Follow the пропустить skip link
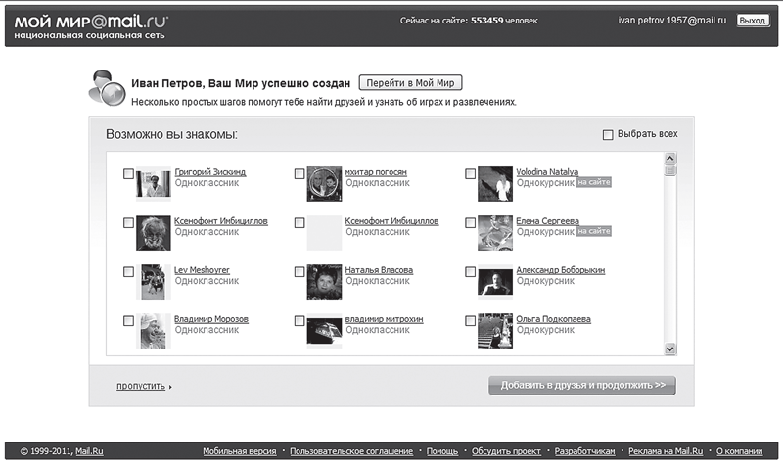 (x=142, y=386)
